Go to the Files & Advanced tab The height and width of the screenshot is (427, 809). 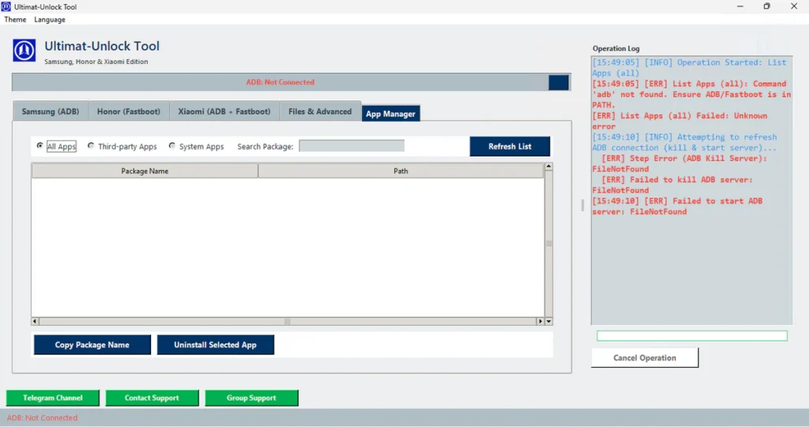[320, 111]
